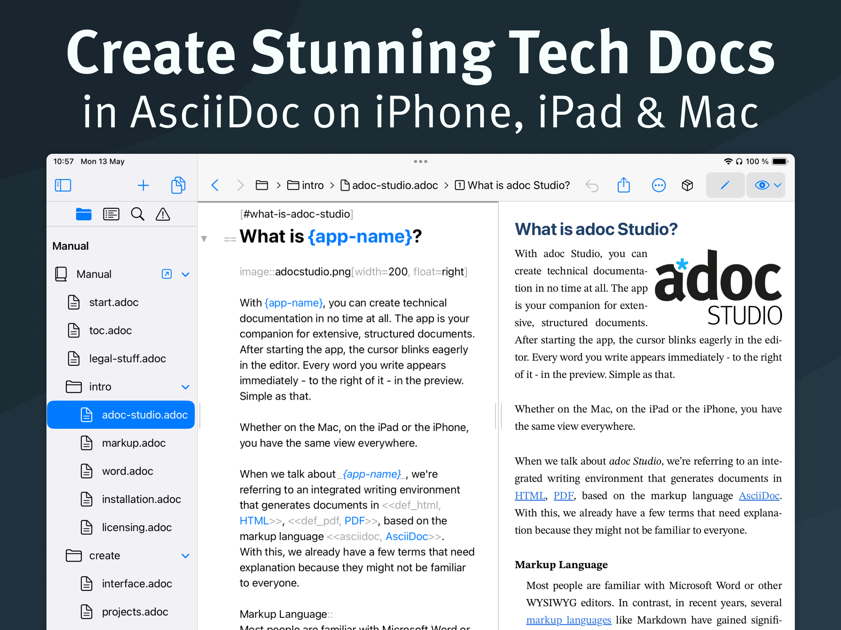Open the warnings triangle tab
The width and height of the screenshot is (841, 630).
pos(163,214)
